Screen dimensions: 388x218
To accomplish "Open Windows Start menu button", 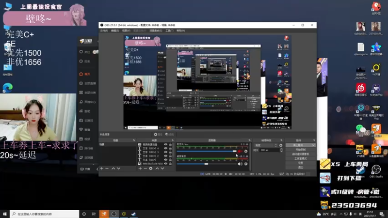I will coord(5,214).
